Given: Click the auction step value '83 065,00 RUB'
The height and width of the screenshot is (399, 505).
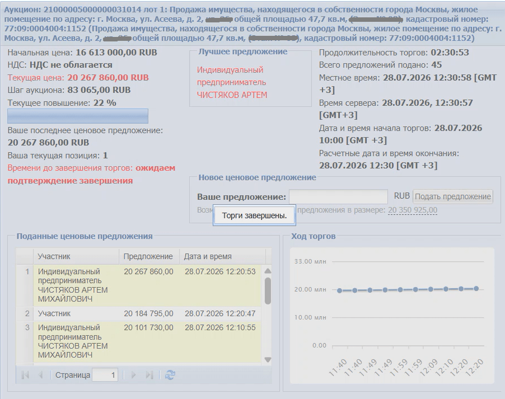Looking at the screenshot, I should [99, 90].
